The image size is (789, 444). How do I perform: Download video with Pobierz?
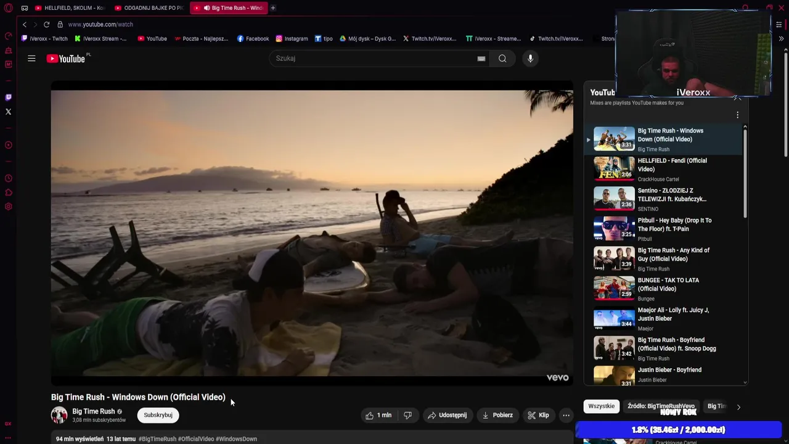[x=497, y=415]
